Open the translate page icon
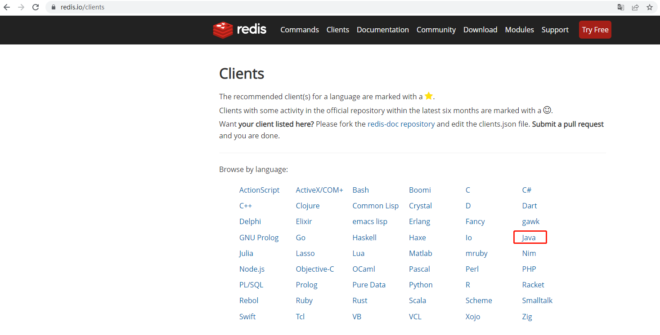660x335 pixels. [621, 7]
